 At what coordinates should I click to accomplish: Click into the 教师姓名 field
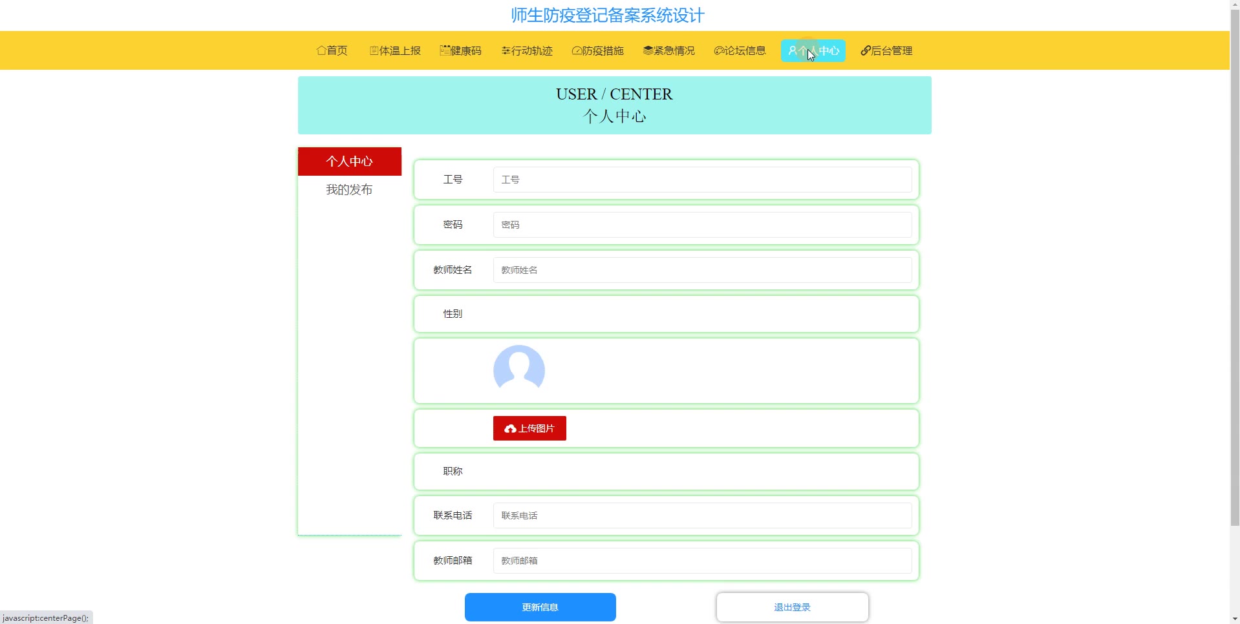[703, 270]
